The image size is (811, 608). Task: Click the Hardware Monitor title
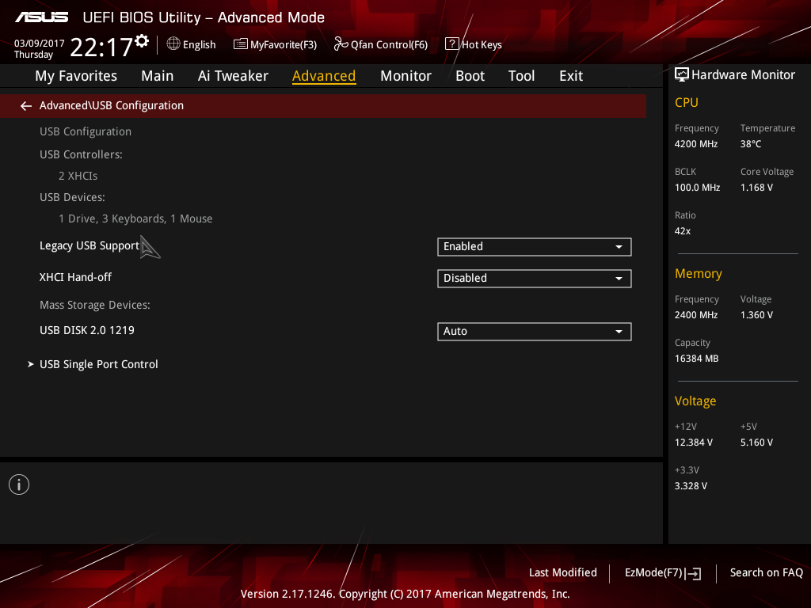click(743, 75)
